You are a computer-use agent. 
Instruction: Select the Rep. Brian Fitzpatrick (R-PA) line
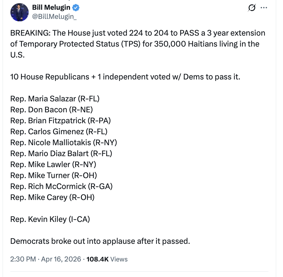[61, 121]
